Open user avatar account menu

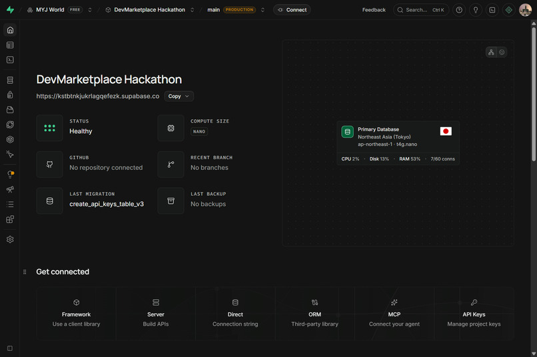click(526, 10)
